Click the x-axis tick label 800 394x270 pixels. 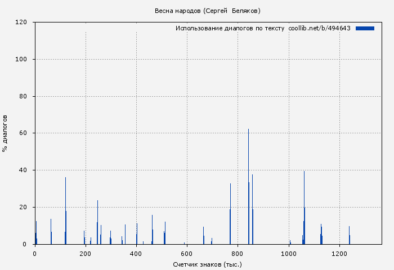point(238,254)
